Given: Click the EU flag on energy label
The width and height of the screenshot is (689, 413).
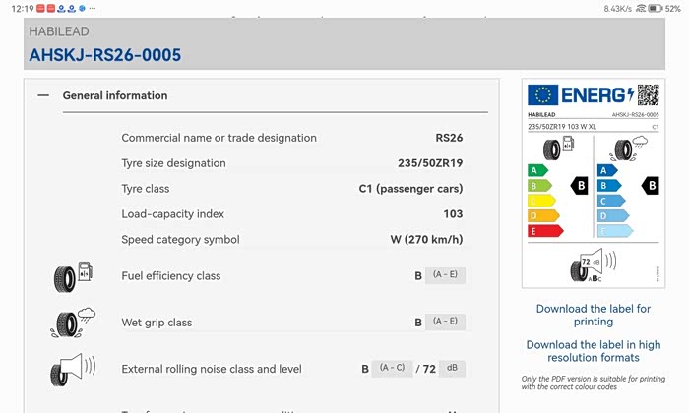Looking at the screenshot, I should 542,95.
